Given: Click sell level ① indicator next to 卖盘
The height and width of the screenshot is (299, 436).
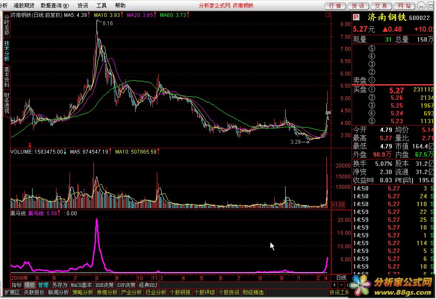Looking at the screenshot, I should click(372, 80).
